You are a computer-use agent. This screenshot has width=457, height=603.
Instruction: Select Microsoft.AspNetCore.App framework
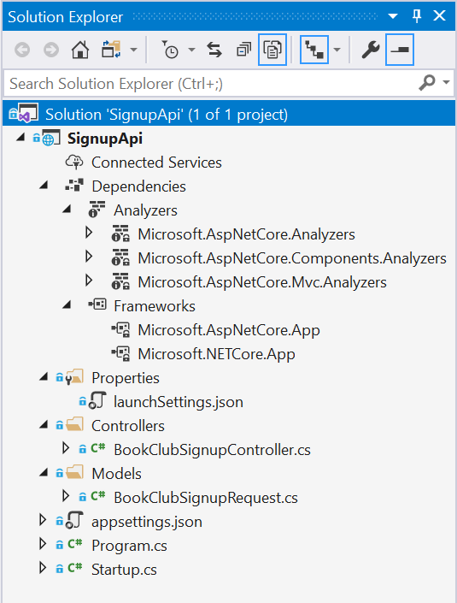coord(229,330)
